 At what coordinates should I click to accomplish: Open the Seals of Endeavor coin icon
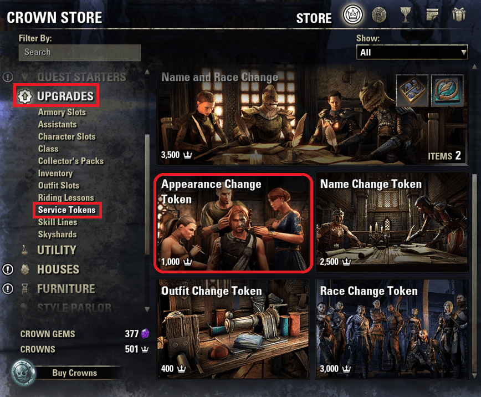point(379,15)
